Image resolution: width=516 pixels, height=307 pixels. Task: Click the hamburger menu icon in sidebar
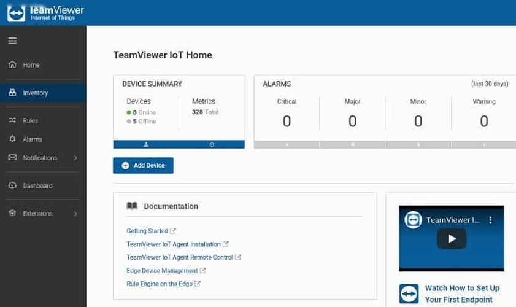tap(12, 41)
